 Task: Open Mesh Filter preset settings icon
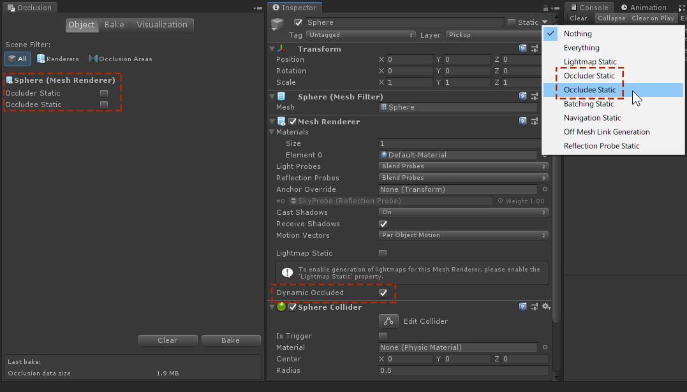535,96
